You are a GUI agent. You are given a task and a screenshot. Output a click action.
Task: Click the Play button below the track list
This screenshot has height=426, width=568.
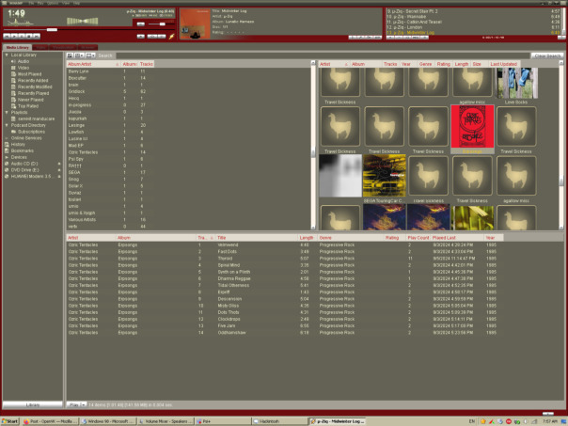[x=74, y=404]
